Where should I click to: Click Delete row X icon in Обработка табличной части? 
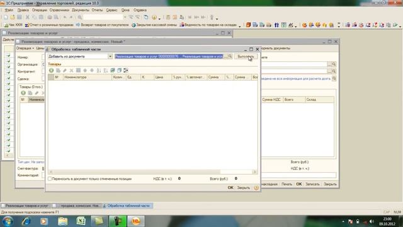pos(71,70)
